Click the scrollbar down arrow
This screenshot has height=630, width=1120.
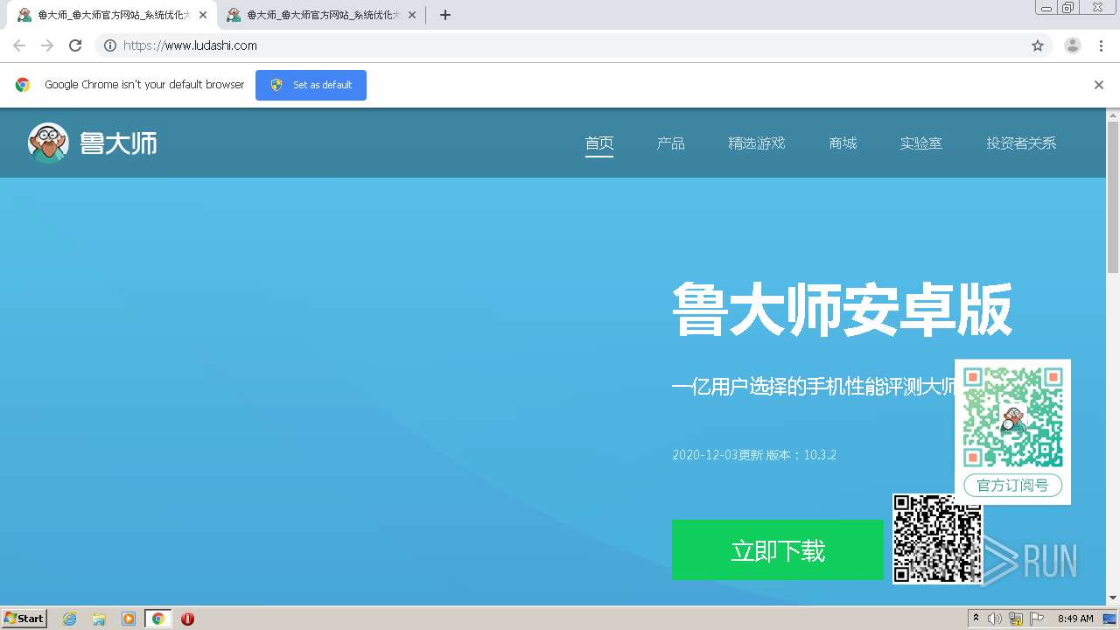[x=1113, y=598]
